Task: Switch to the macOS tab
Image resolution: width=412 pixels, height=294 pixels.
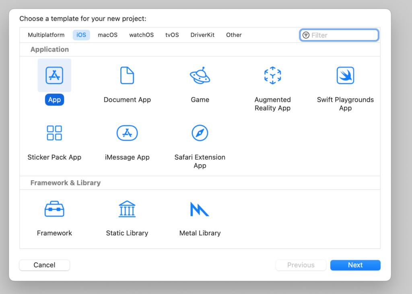Action: (x=108, y=35)
